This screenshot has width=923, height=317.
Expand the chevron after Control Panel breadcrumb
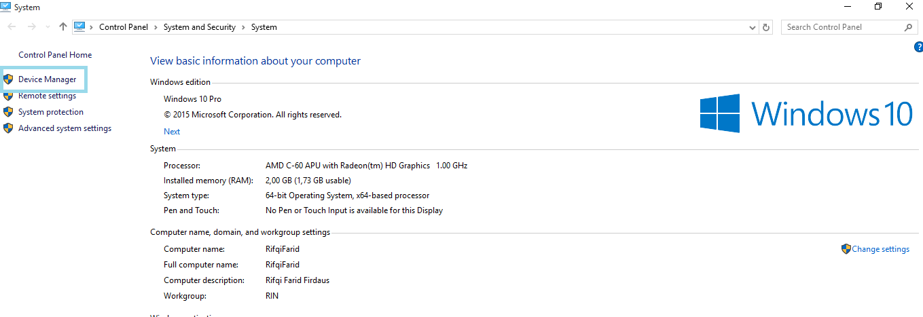coord(156,27)
